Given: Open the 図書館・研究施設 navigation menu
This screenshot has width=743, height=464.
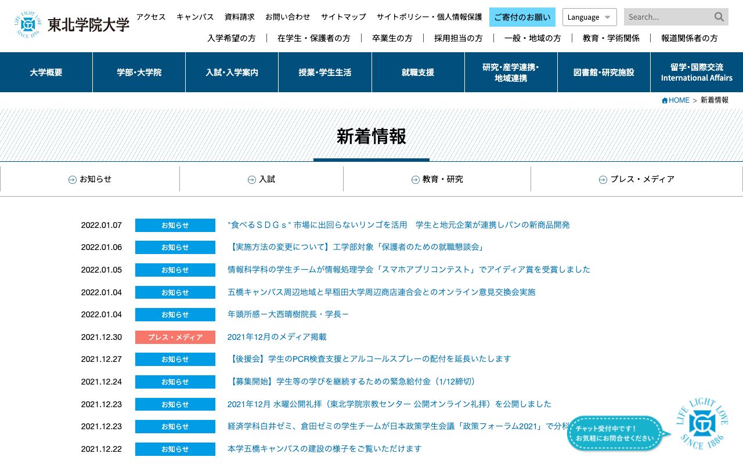Looking at the screenshot, I should coord(603,72).
